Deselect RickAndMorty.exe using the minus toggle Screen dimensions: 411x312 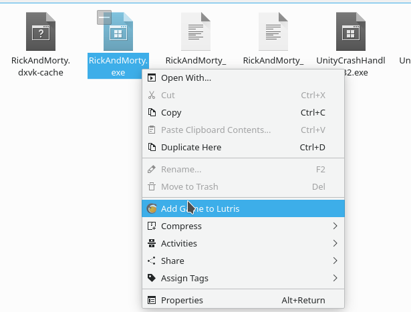104,17
